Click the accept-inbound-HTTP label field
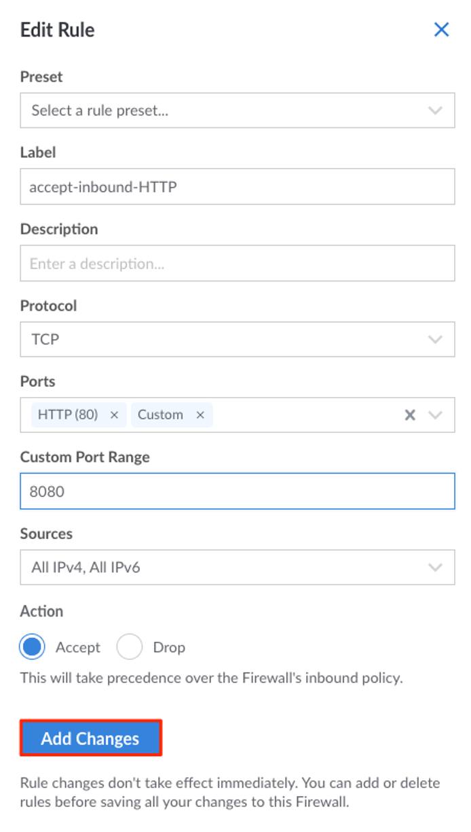This screenshot has height=832, width=471. point(204,186)
